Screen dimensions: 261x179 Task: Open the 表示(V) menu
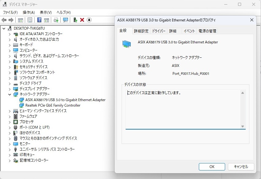46,13
